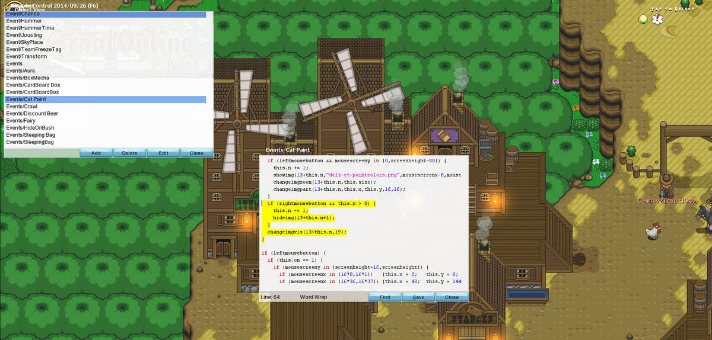Click the Add weapon button
The image size is (712, 340).
point(96,153)
